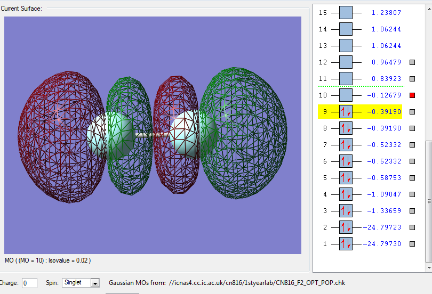The image size is (432, 294).
Task: Select the orbital 8 electron pair box
Action: 346,128
